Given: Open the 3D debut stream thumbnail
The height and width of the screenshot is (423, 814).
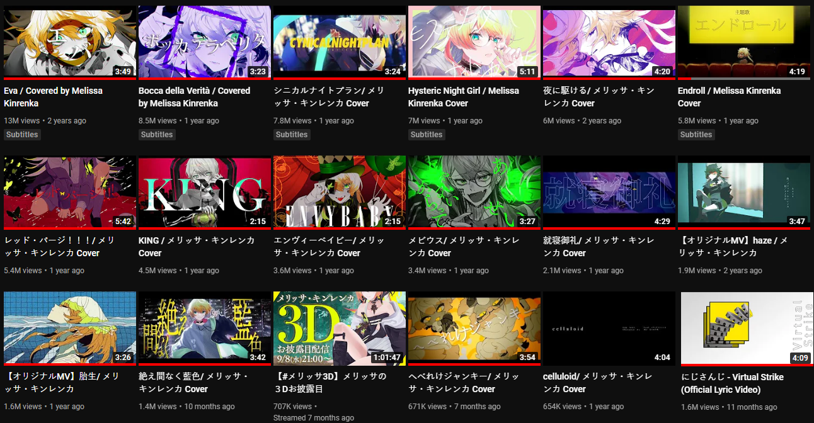Looking at the screenshot, I should tap(339, 329).
